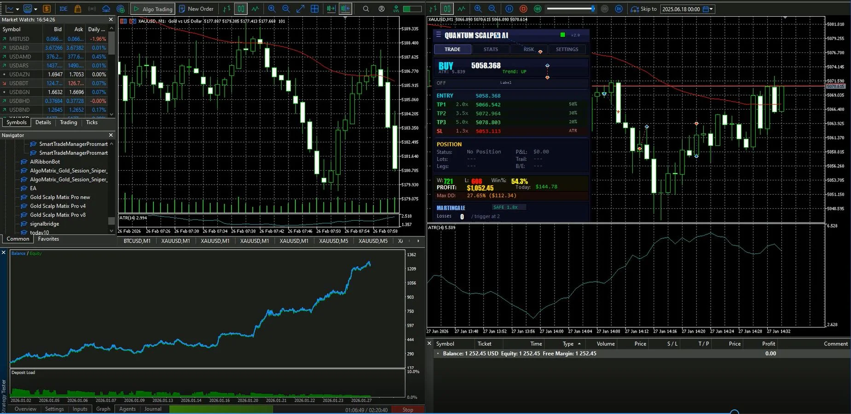Open the chart type dropdown arrow
Screen dimensions: 851x414
17,8
